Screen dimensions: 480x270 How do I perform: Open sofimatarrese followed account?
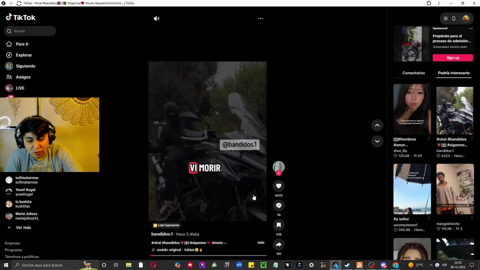(27, 180)
